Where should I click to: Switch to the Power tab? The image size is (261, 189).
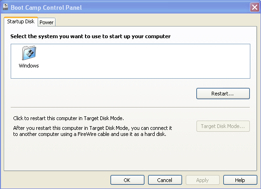point(46,22)
